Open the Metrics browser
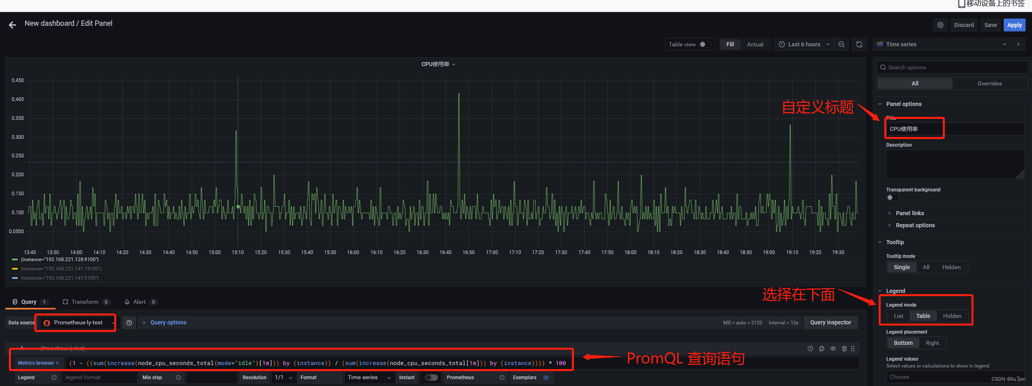 pyautogui.click(x=38, y=363)
